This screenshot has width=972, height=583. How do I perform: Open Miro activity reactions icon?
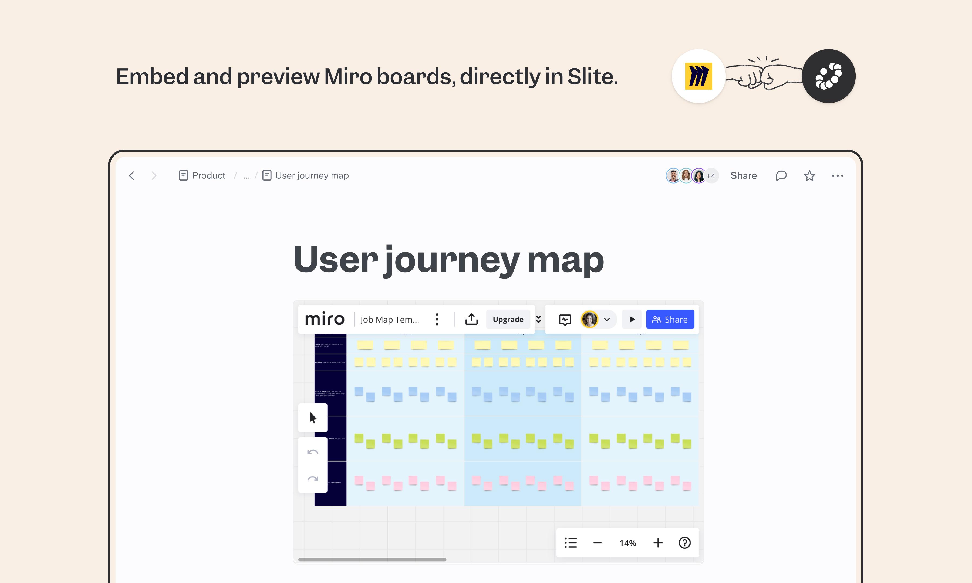565,319
